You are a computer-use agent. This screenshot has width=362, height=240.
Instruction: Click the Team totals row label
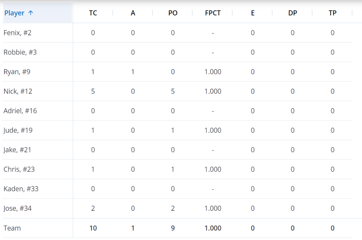pyautogui.click(x=12, y=228)
